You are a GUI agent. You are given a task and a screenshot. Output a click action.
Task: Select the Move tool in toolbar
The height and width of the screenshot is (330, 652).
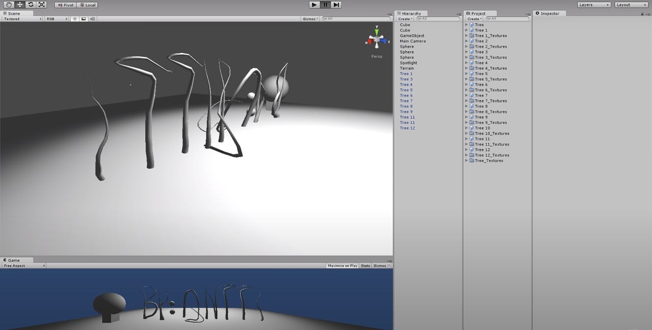point(20,5)
